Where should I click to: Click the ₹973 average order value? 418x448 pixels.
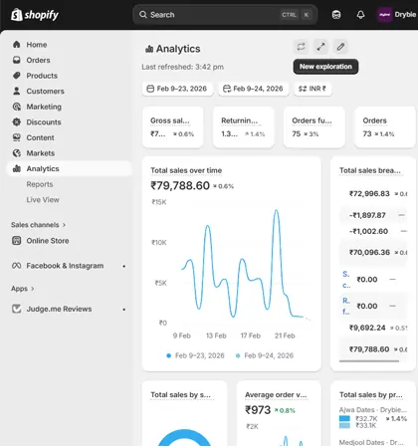pos(258,410)
